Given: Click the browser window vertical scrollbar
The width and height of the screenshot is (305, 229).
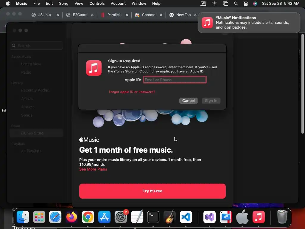Looking at the screenshot, I should point(303,84).
